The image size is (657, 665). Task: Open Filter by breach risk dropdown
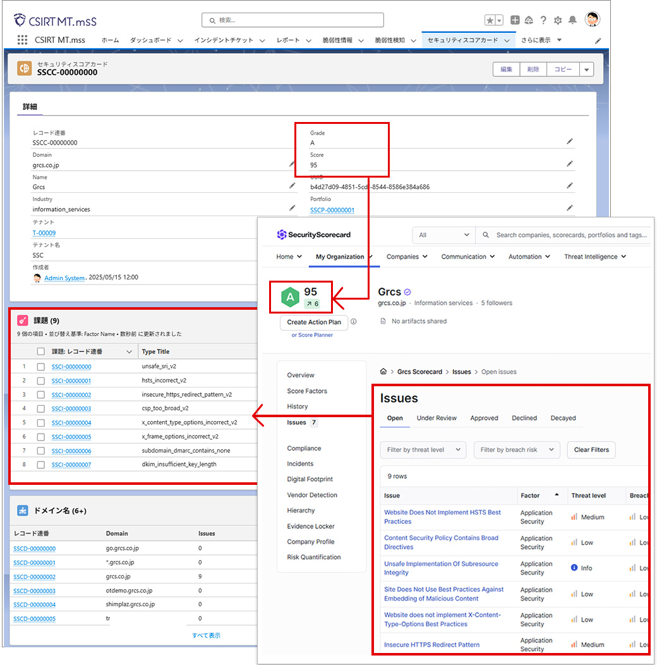pos(517,449)
